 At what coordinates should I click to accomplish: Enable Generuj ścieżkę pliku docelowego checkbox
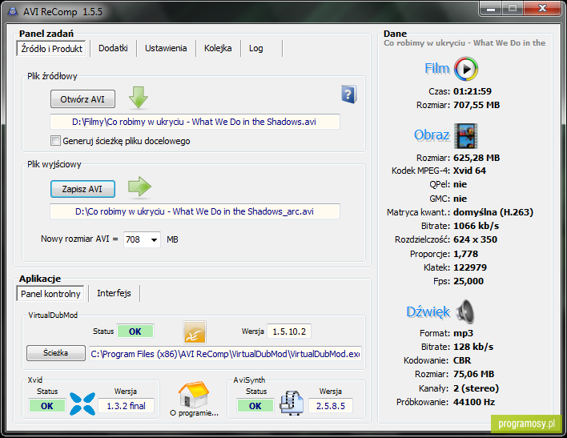tap(55, 141)
